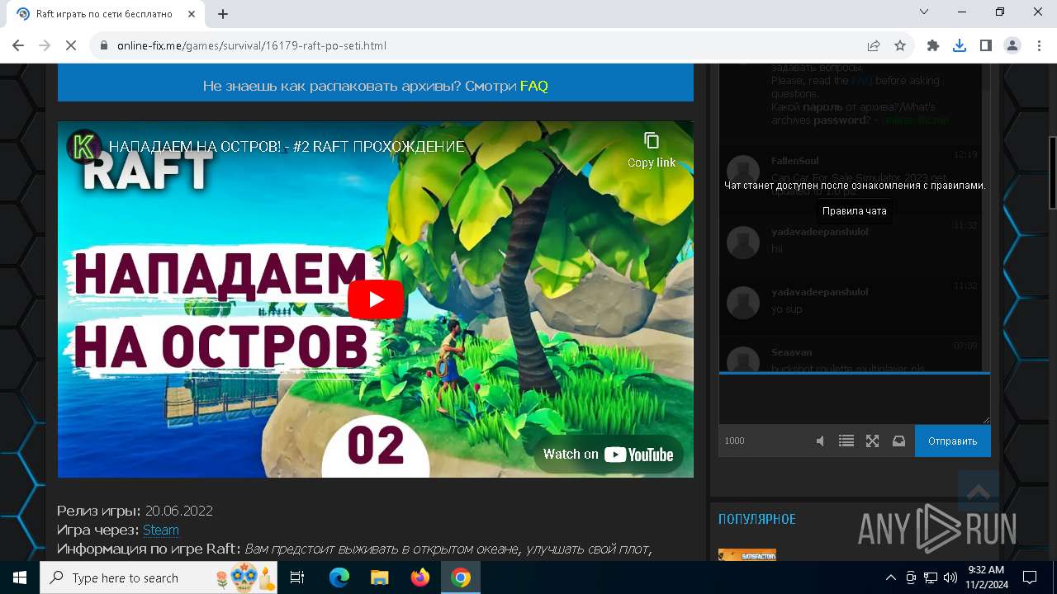
Task: Open the Chrome downloads icon
Action: pyautogui.click(x=960, y=45)
